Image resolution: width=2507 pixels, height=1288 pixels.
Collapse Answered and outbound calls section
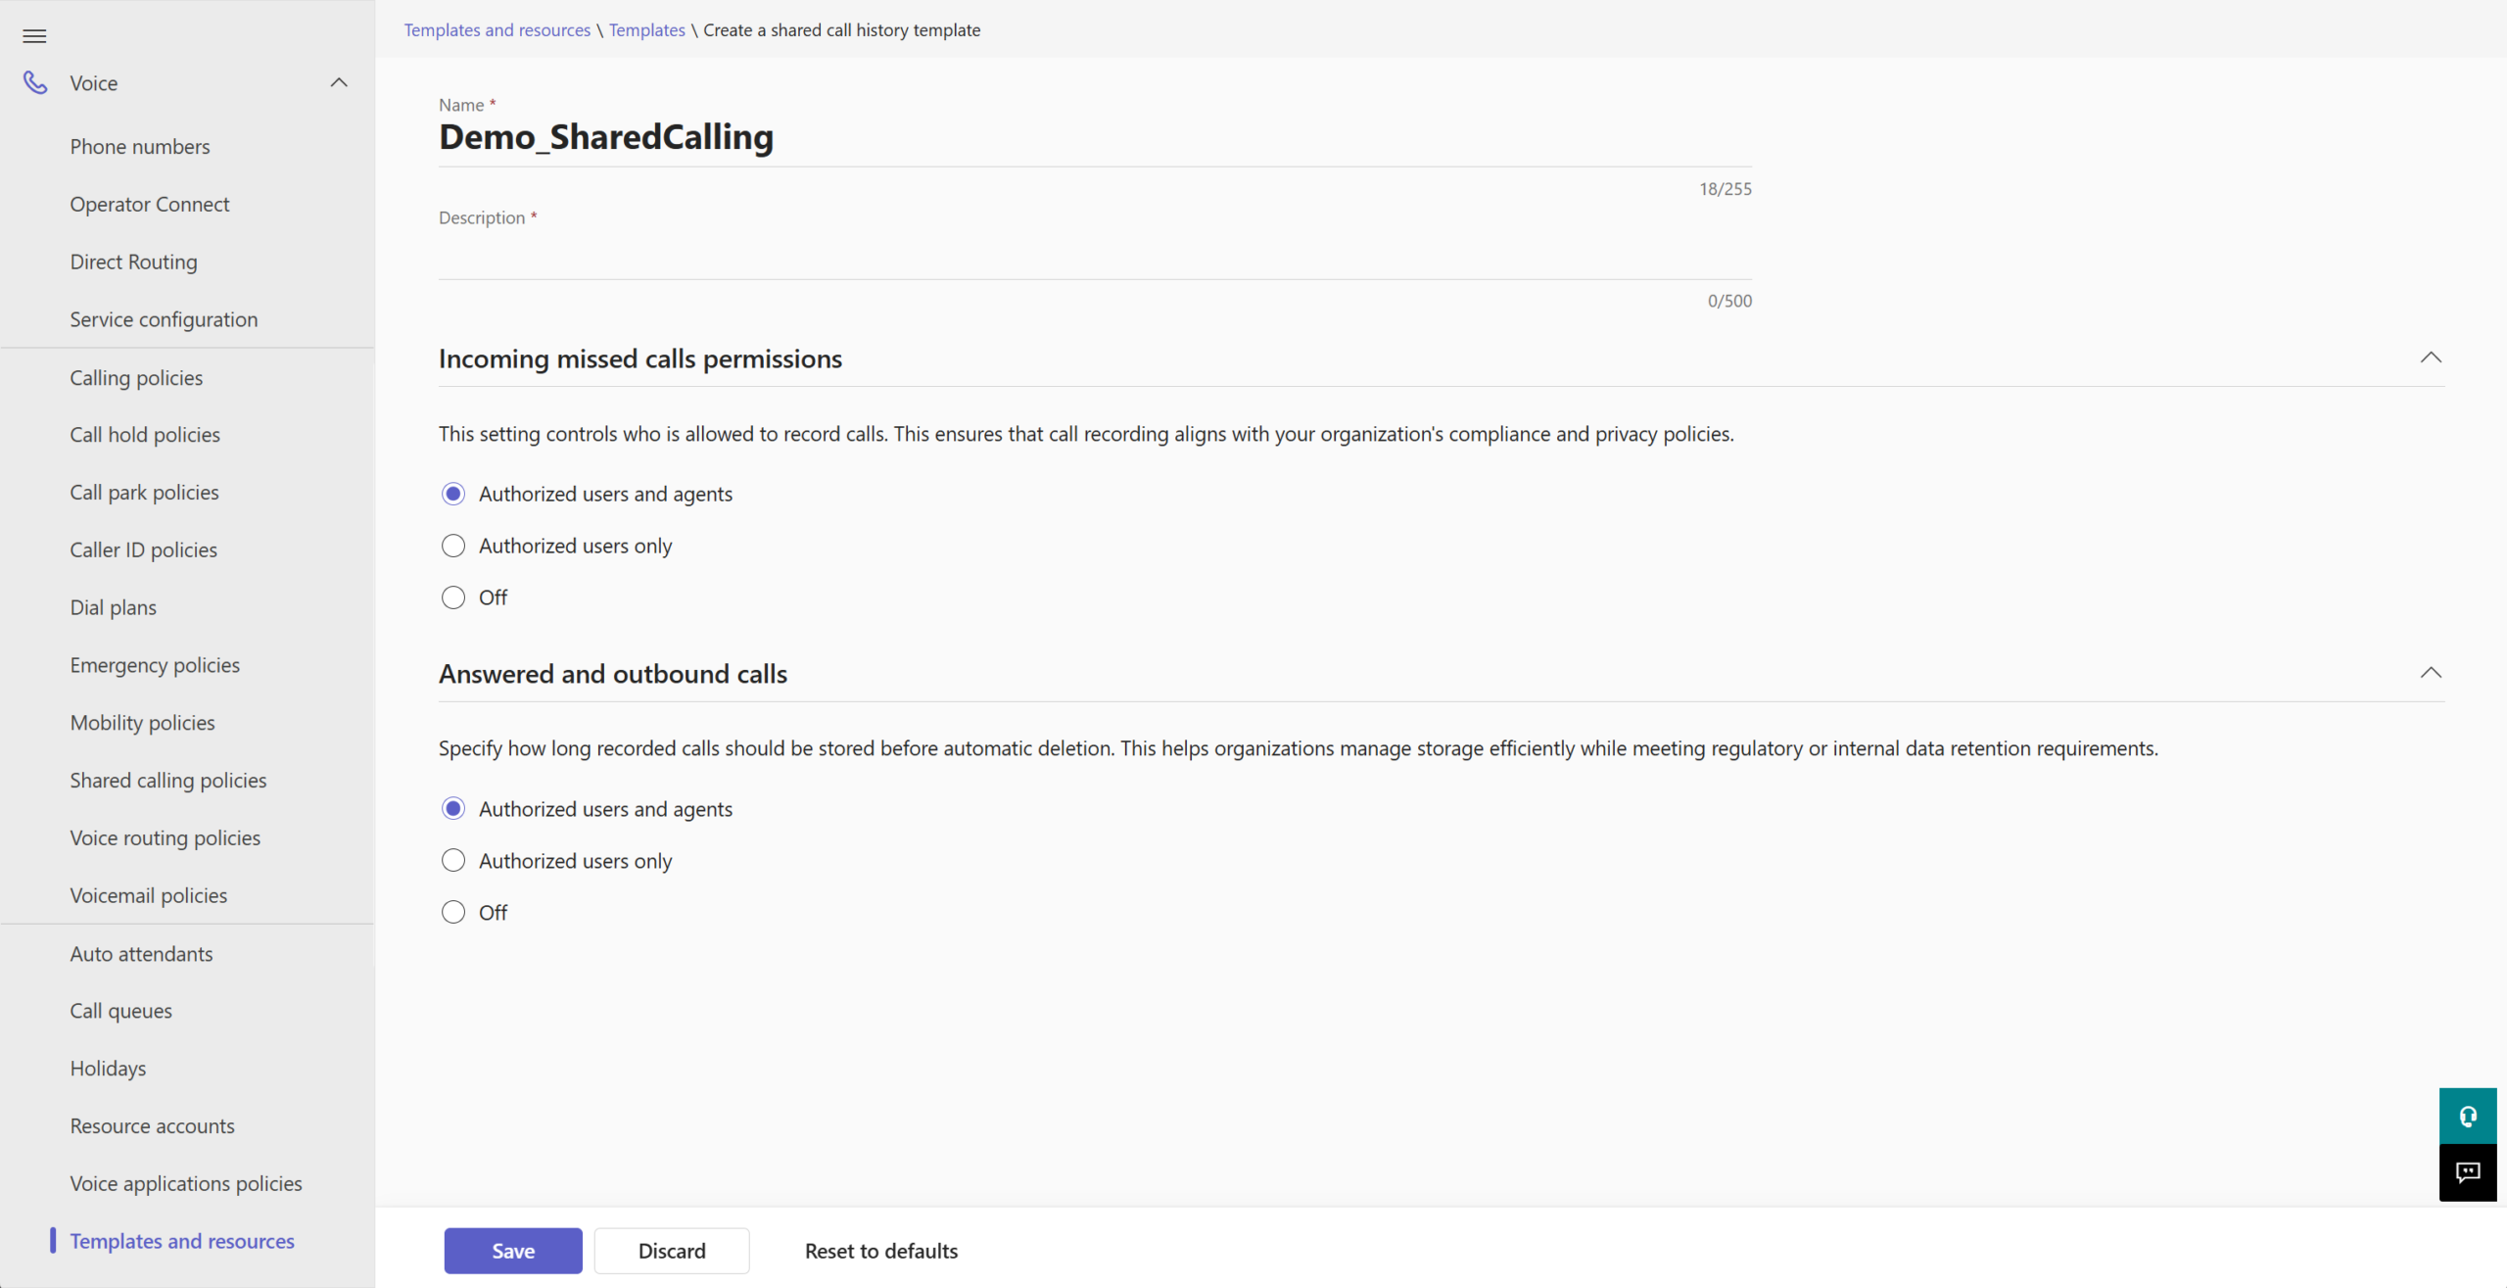pyautogui.click(x=2430, y=673)
